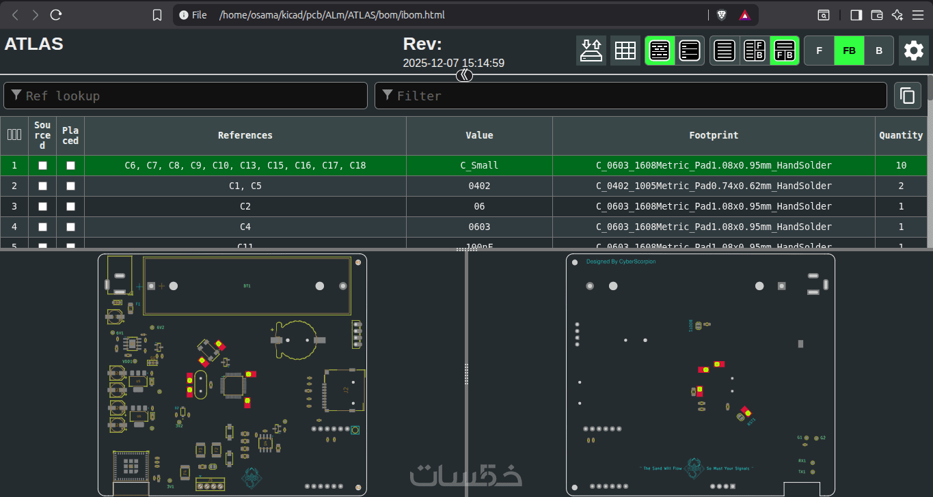Go forward in browser history
The width and height of the screenshot is (933, 497).
coord(36,15)
